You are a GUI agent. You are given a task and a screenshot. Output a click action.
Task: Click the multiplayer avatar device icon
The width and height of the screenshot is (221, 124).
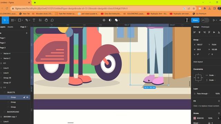[187, 20]
